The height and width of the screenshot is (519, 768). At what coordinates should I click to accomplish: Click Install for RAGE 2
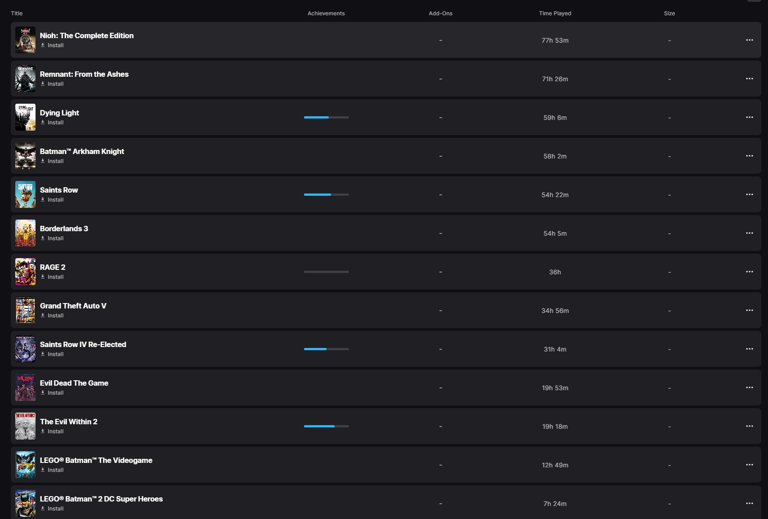point(52,277)
